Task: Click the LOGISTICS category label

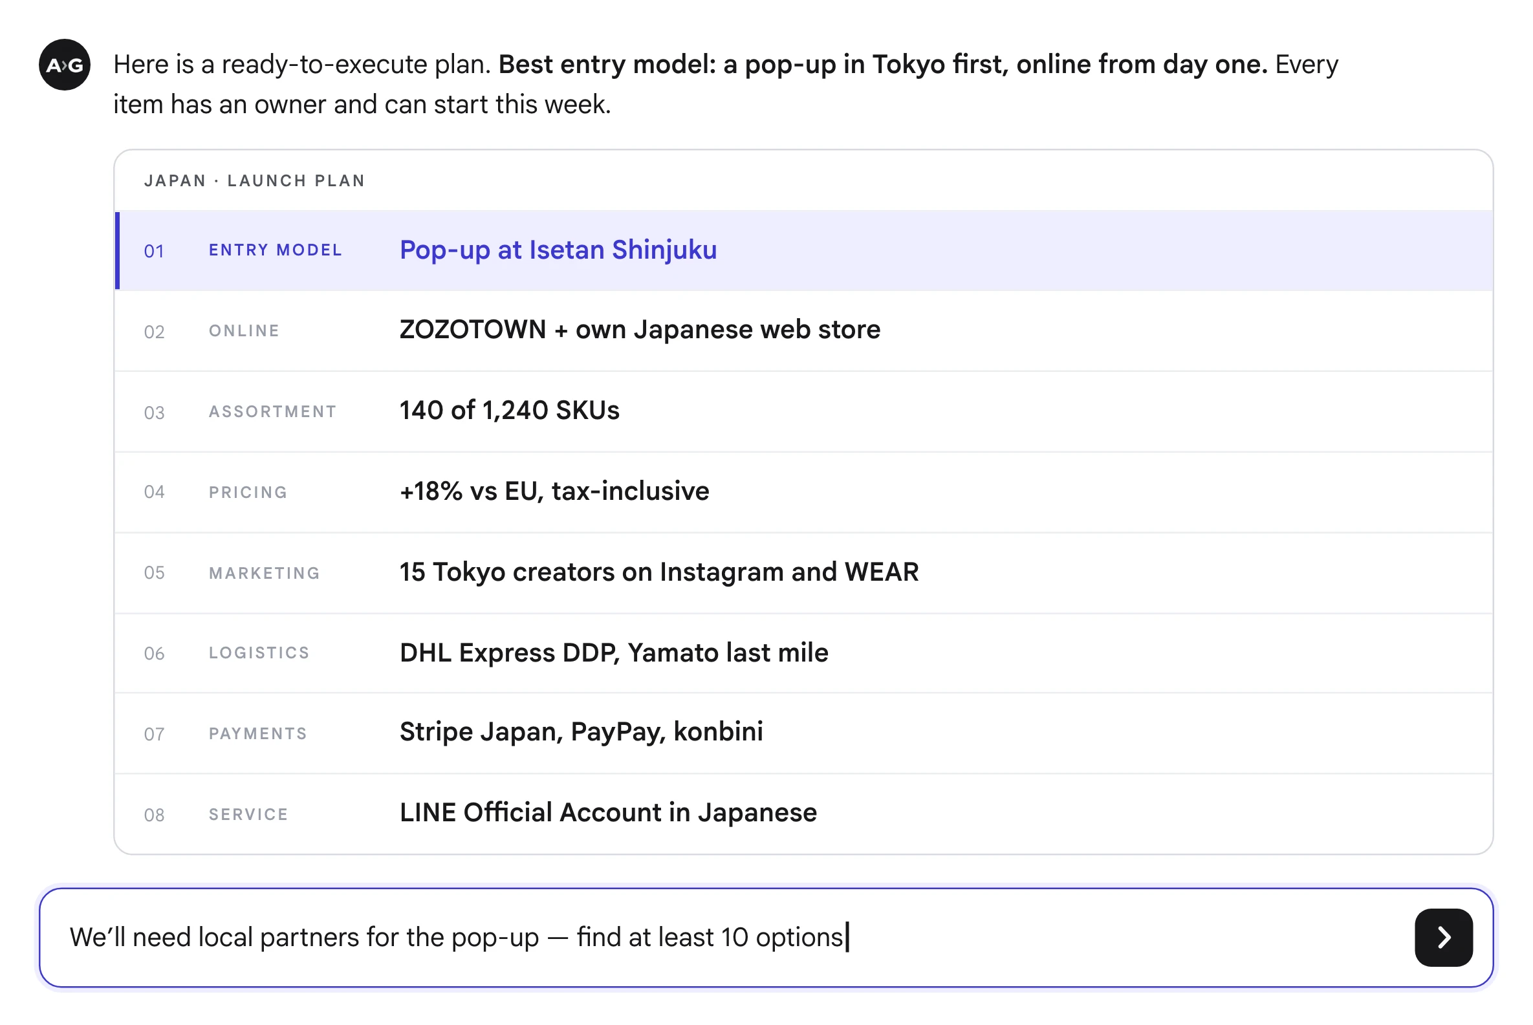Action: 259,653
